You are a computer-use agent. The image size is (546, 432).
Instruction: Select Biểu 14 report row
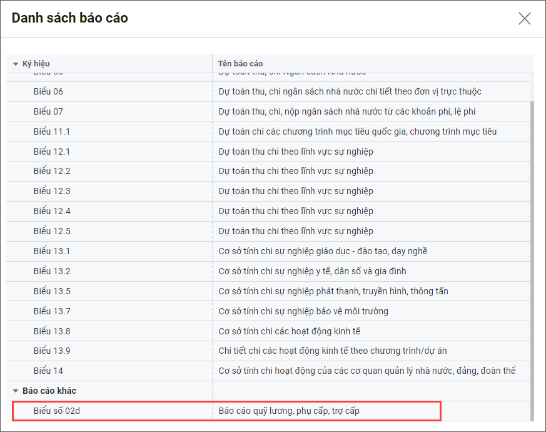[48, 371]
